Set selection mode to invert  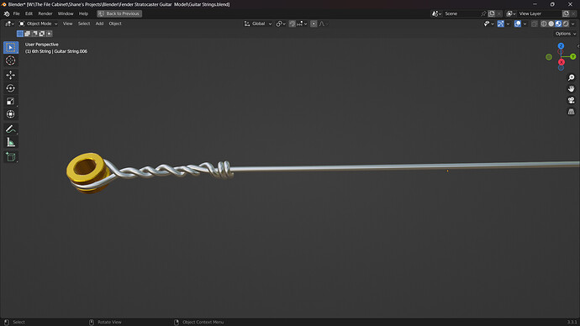point(42,34)
